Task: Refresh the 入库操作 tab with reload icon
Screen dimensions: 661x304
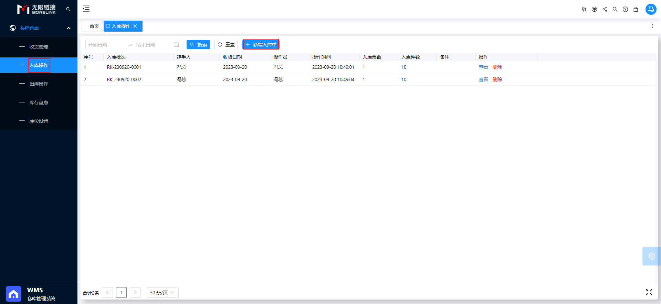Action: [x=108, y=26]
